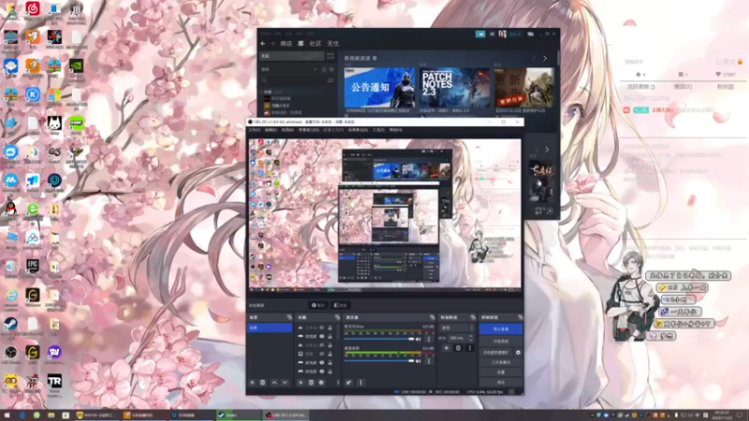Image resolution: width=749 pixels, height=421 pixels.
Task: Open Steam Big Picture mode icon
Action: coord(530,34)
